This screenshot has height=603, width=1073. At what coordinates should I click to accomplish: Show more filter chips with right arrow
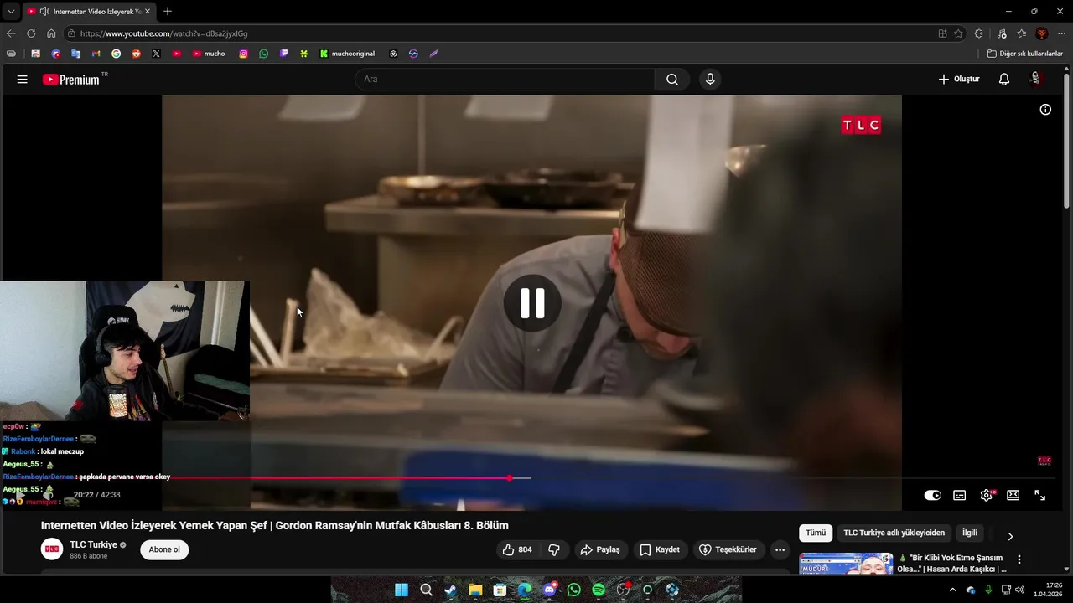pyautogui.click(x=1010, y=536)
